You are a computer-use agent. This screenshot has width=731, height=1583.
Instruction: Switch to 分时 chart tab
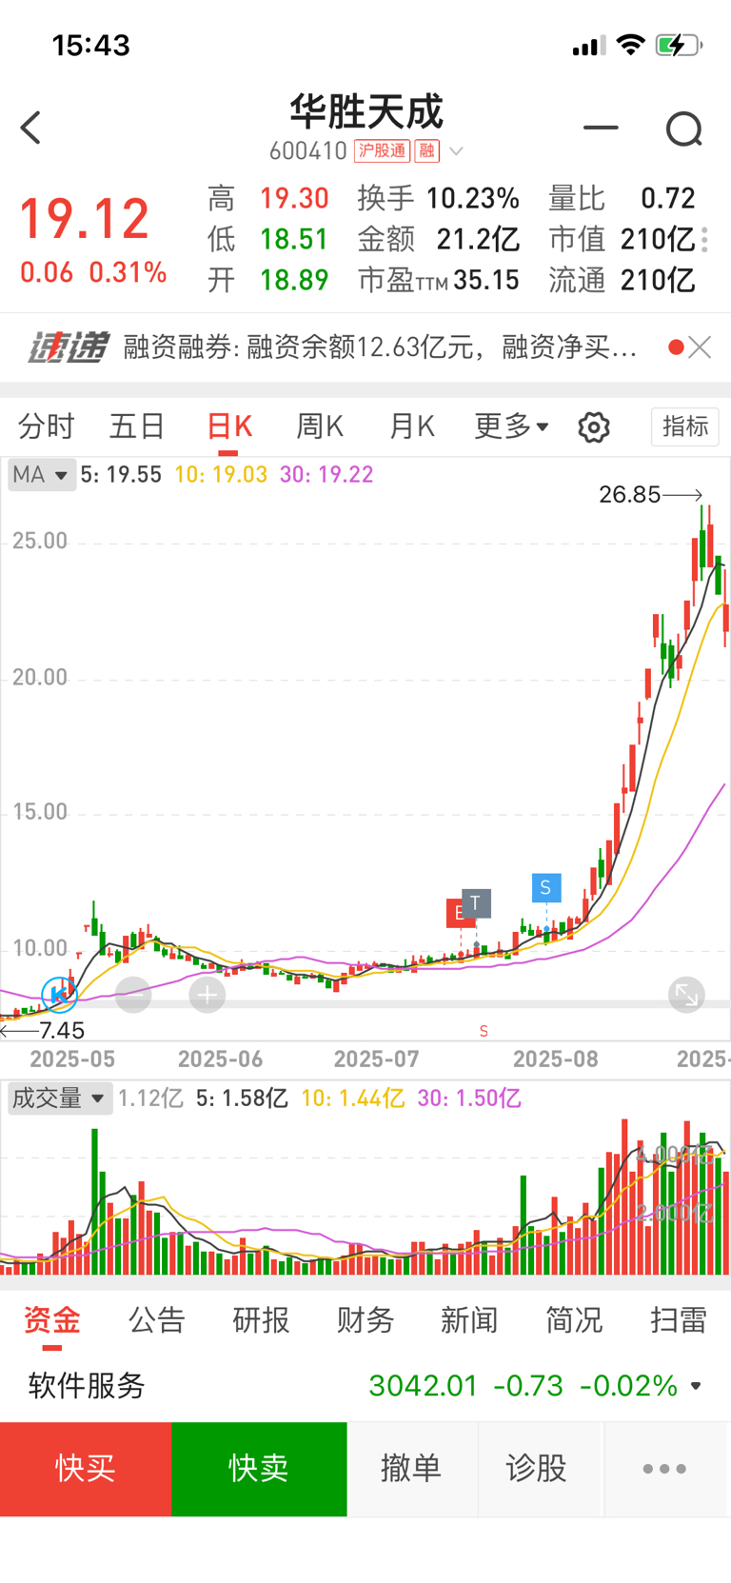click(46, 426)
